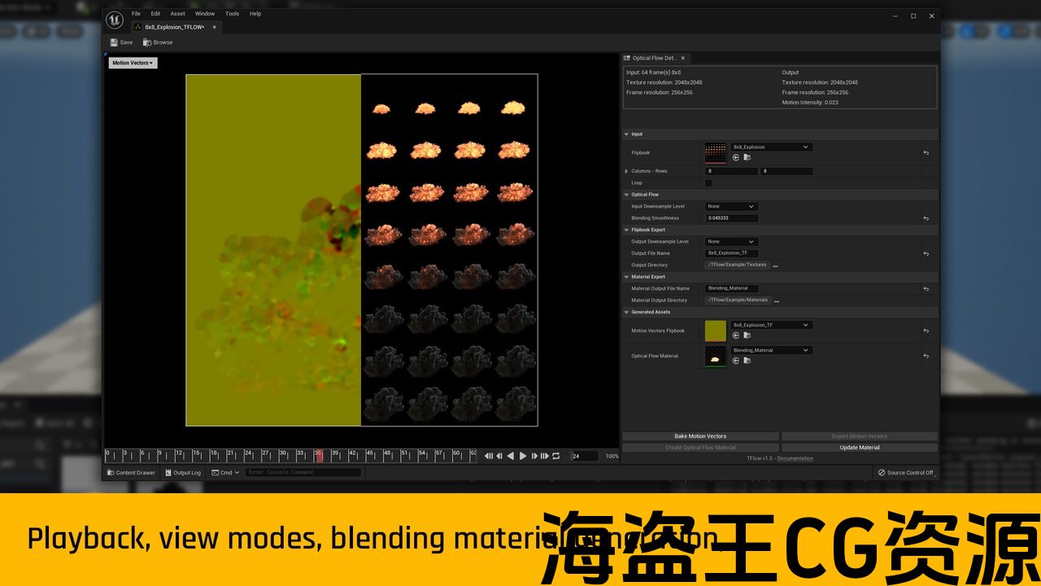
Task: Browse to the Flipbook asset in Content Browser
Action: 747,157
